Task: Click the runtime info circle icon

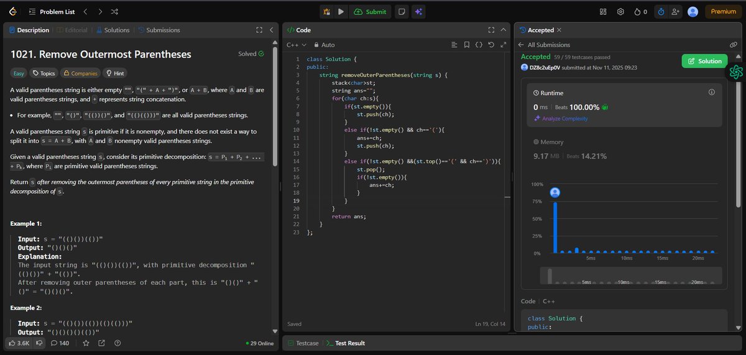Action: click(x=712, y=92)
